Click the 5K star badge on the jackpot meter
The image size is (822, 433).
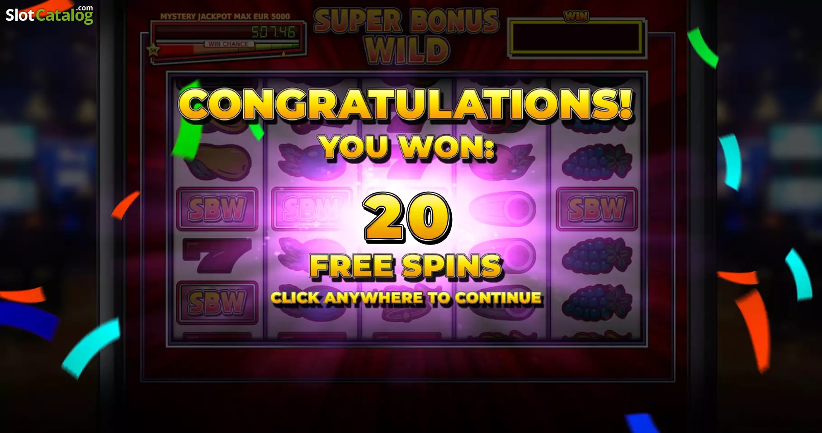pos(154,50)
